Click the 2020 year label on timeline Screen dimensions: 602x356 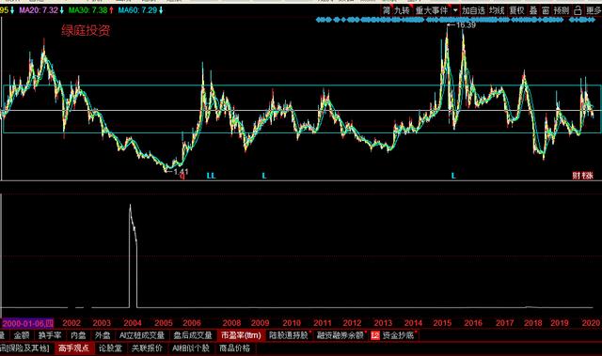[x=591, y=323]
